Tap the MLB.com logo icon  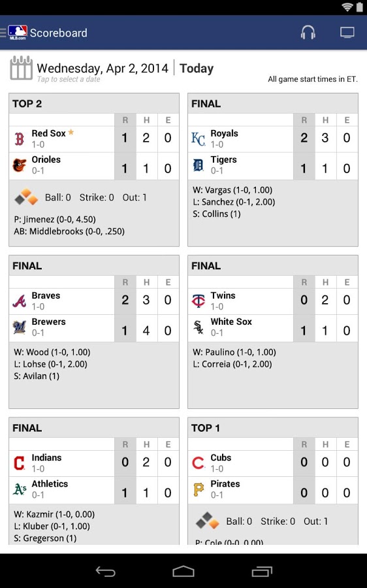[x=17, y=33]
